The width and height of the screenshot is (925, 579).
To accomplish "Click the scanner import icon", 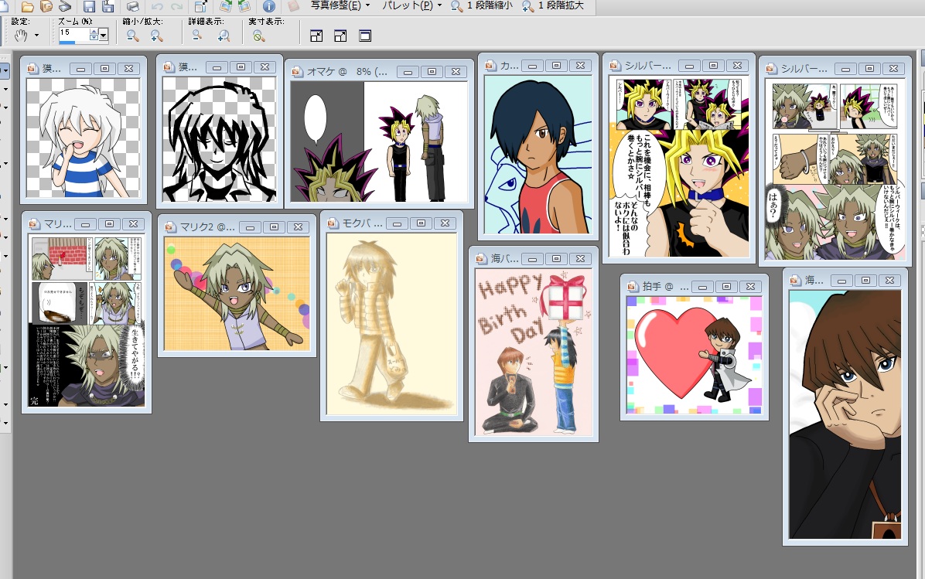I will [65, 6].
